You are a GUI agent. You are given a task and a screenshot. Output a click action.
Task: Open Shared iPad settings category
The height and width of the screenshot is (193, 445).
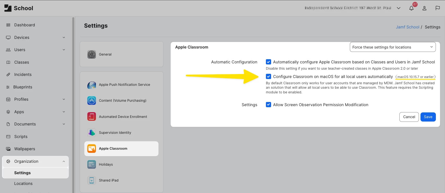coord(121,180)
